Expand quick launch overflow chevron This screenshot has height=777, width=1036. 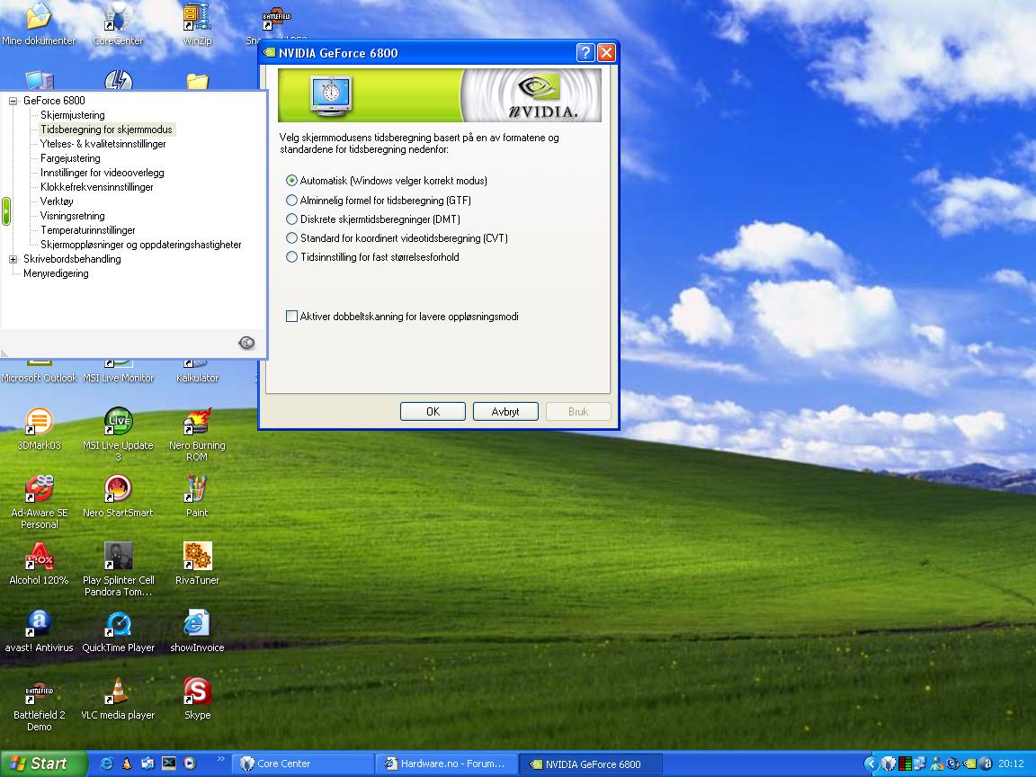coord(220,759)
